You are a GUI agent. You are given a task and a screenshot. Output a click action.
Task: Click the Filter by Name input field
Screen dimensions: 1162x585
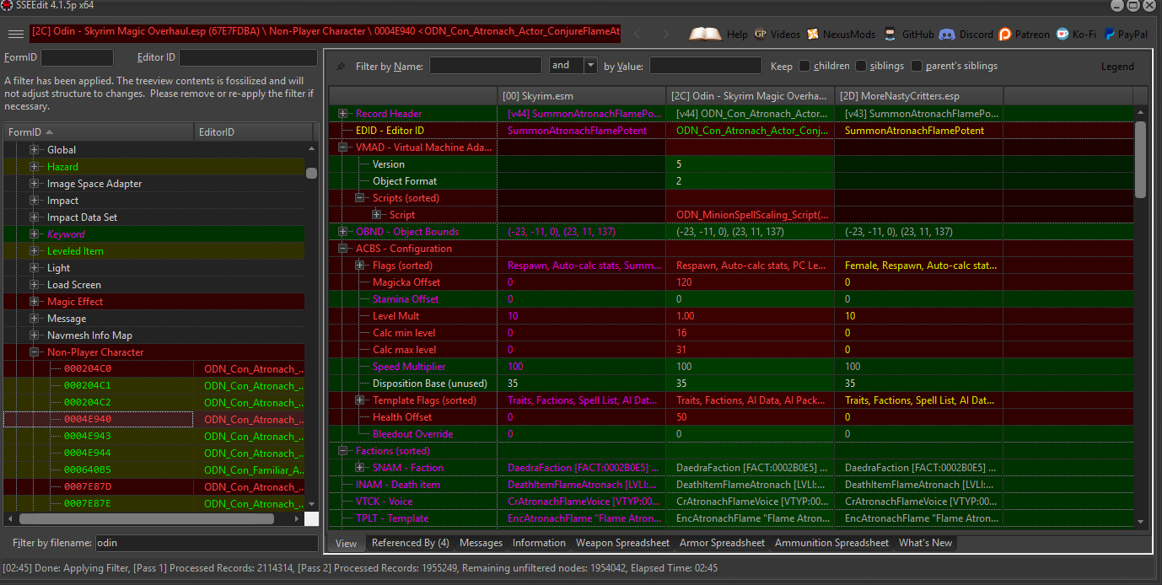[x=486, y=65]
